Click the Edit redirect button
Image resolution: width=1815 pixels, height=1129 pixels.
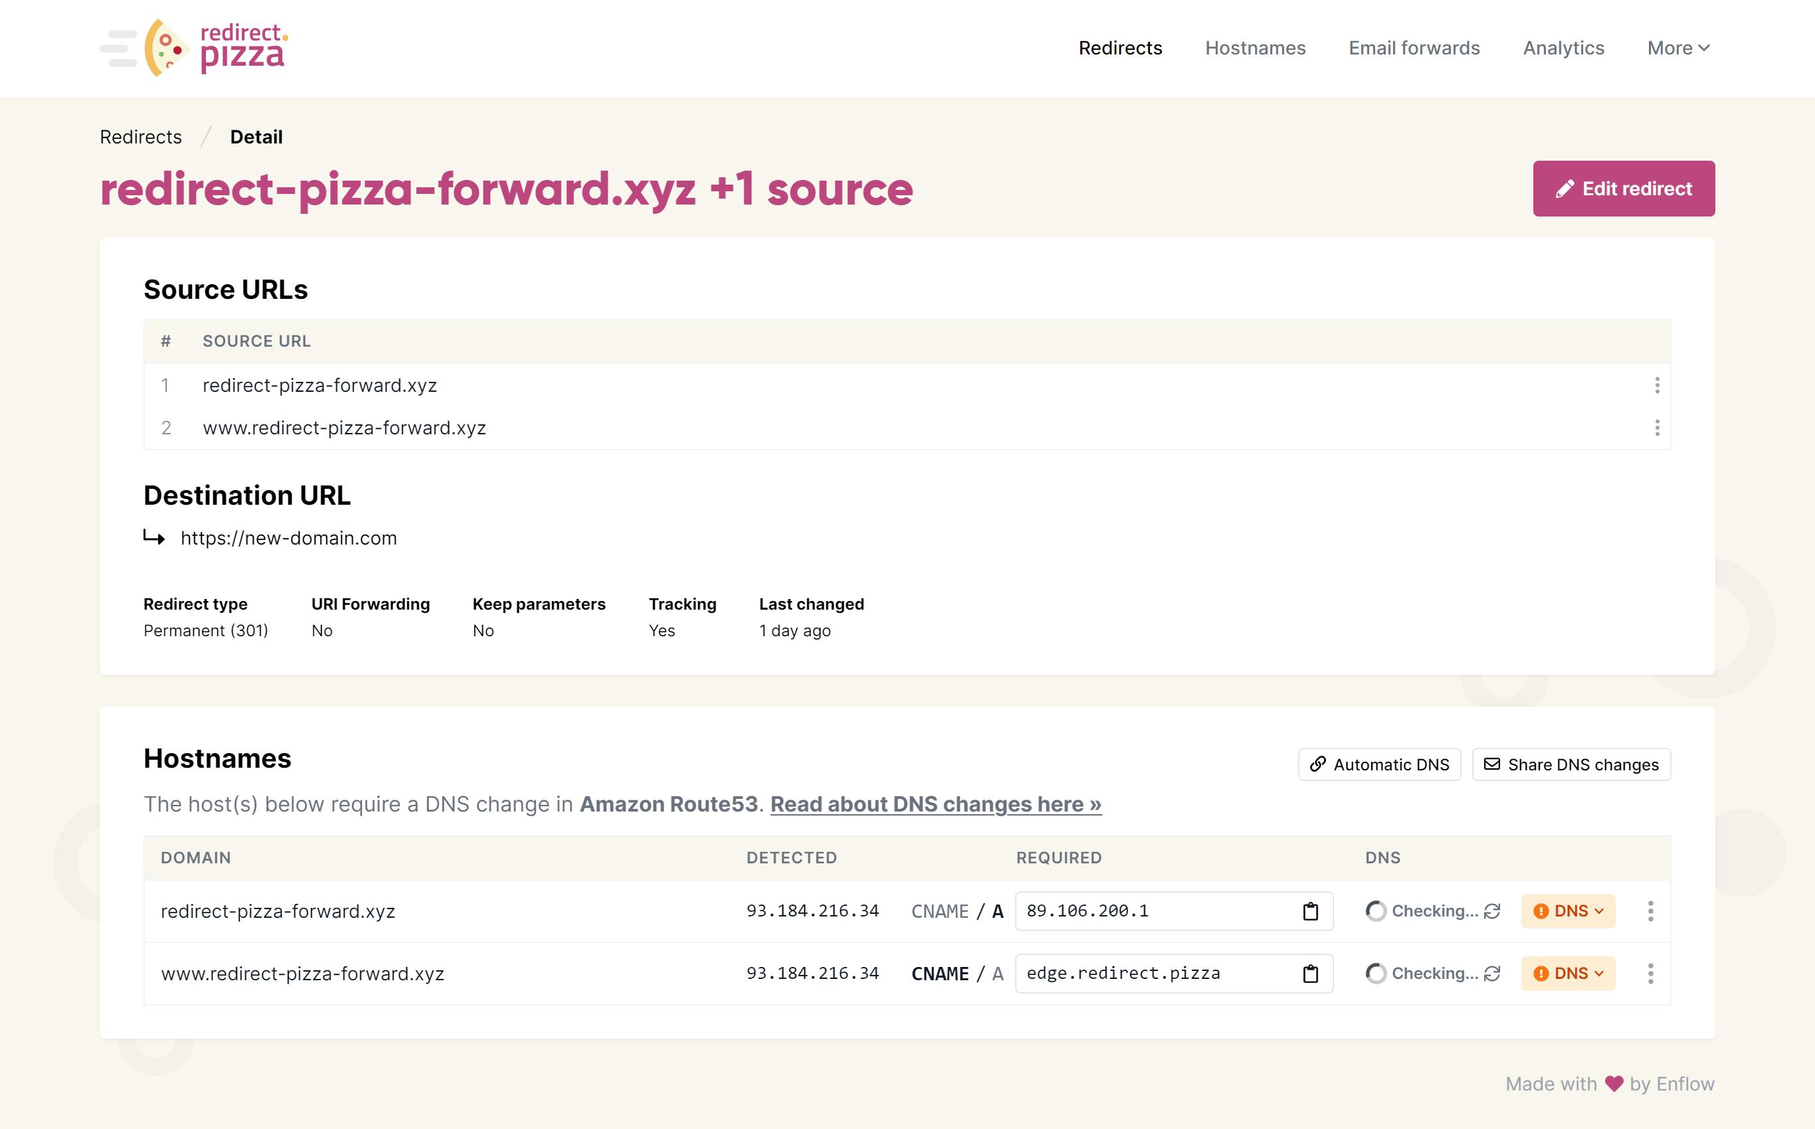1624,188
